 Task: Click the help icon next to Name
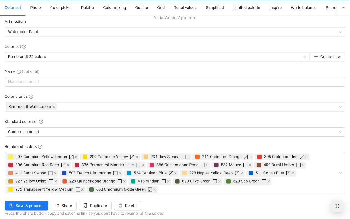(x=19, y=72)
